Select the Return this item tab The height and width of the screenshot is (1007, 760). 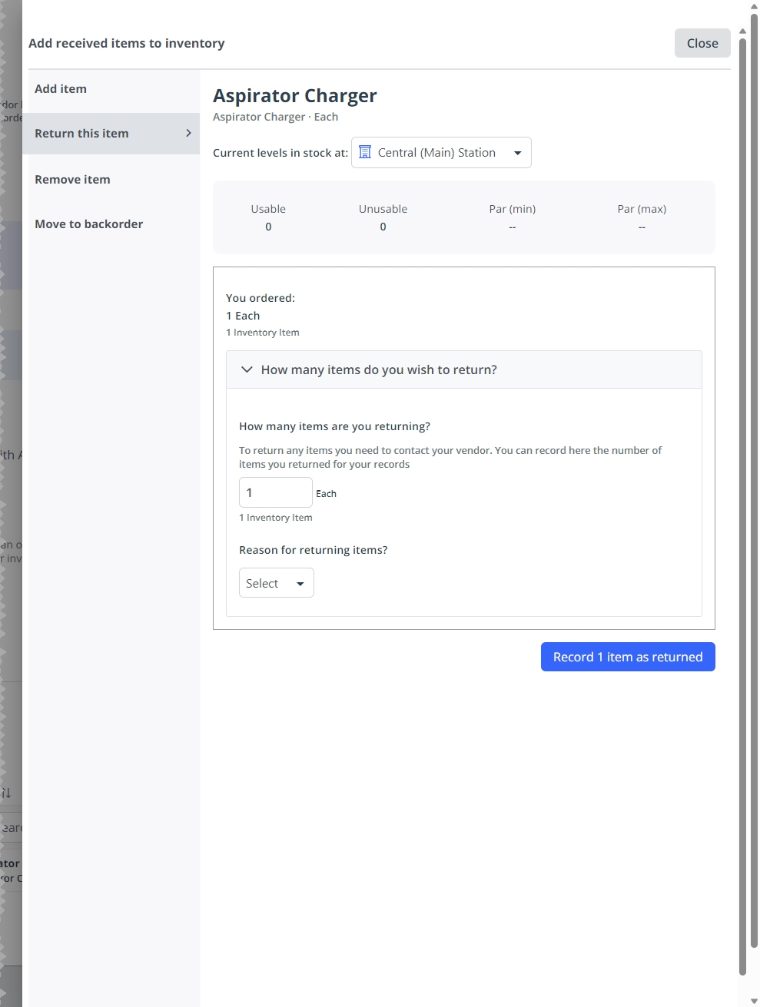pyautogui.click(x=111, y=134)
